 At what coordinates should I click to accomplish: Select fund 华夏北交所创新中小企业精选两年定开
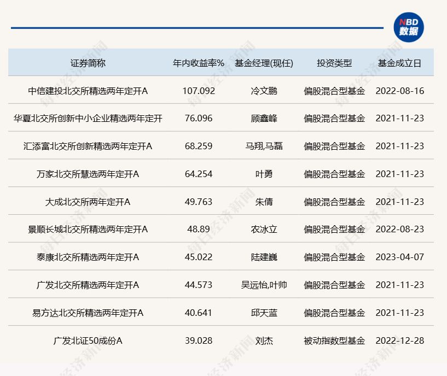pyautogui.click(x=89, y=118)
